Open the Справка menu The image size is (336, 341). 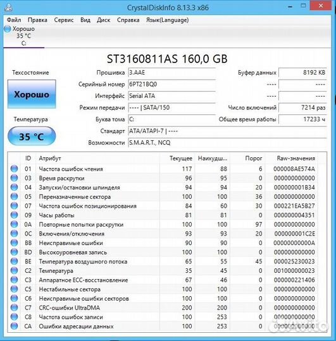click(128, 20)
